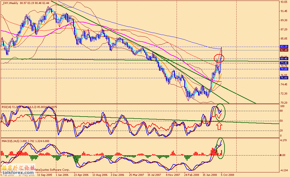Click the 85.05 price axis label
Viewport: 290px width, 177px height.
(x=284, y=39)
